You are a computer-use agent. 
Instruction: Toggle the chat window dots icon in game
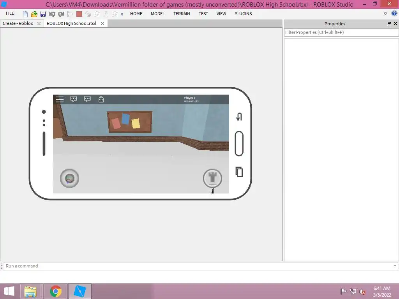pos(87,99)
